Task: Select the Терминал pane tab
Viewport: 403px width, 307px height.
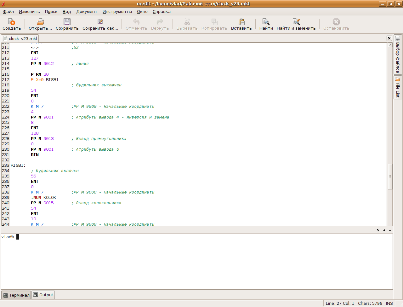Action: (x=16, y=295)
